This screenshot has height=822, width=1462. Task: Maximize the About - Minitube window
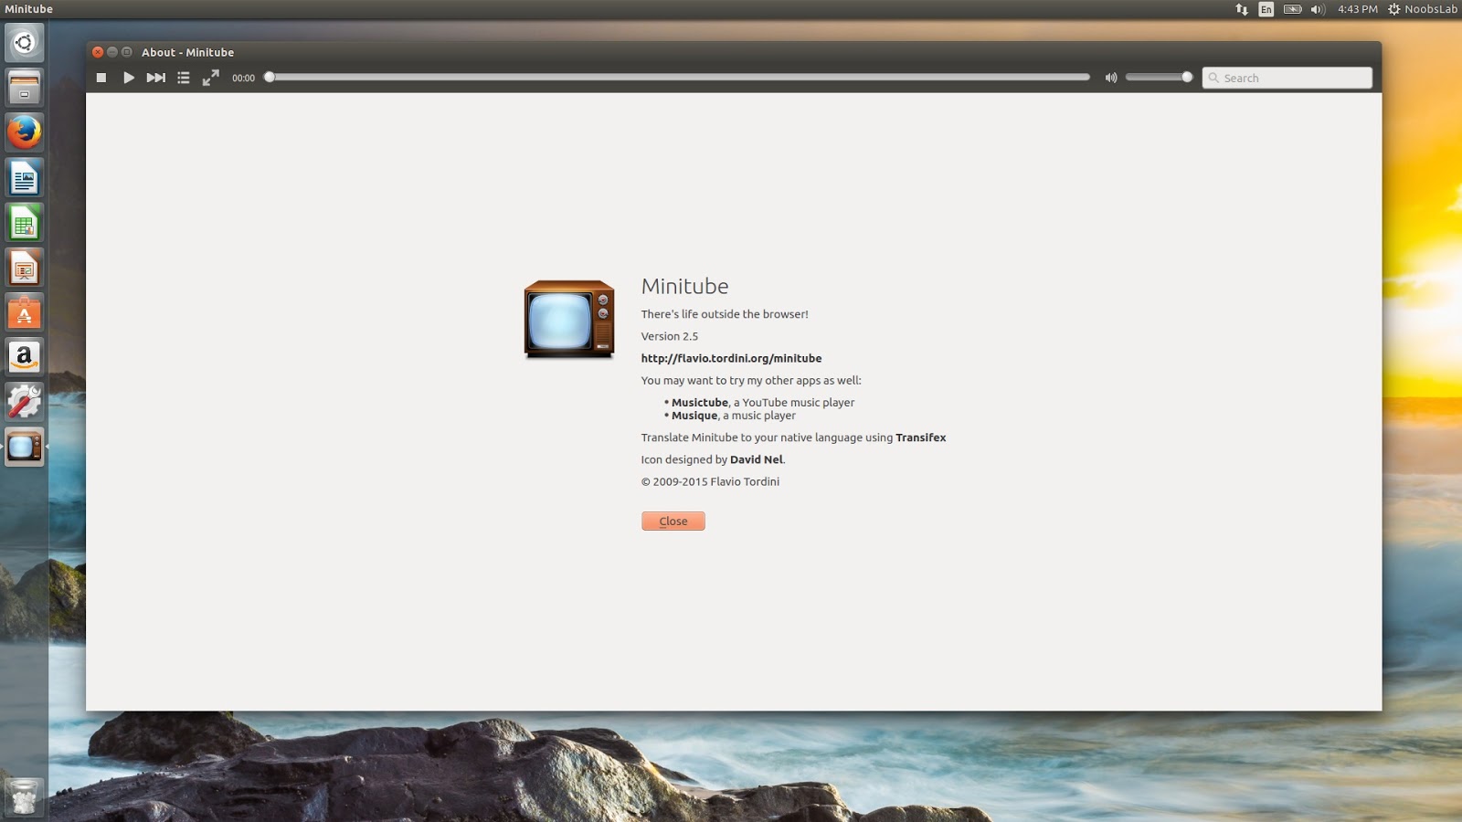coord(127,52)
